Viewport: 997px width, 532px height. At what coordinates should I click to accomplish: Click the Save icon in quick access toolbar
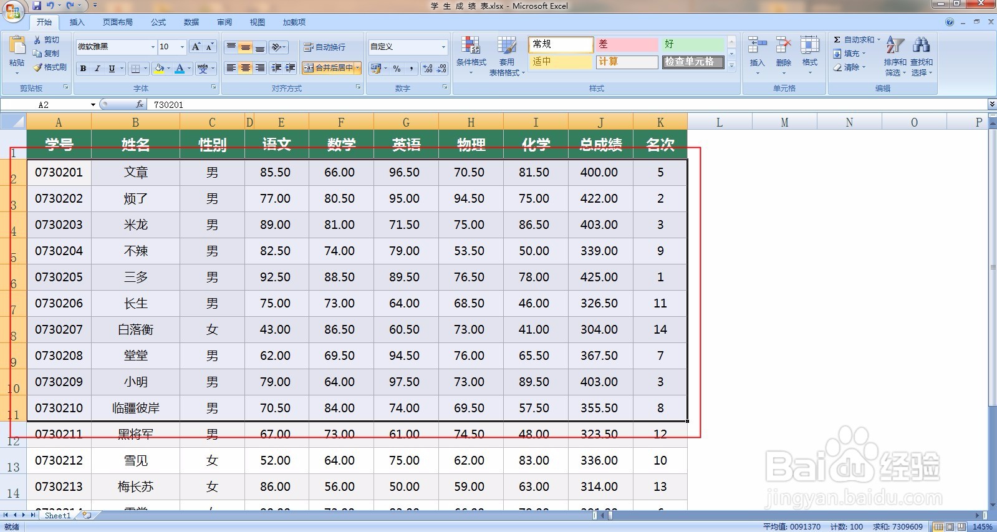[37, 6]
